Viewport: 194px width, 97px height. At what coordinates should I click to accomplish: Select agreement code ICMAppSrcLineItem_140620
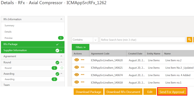(107, 60)
